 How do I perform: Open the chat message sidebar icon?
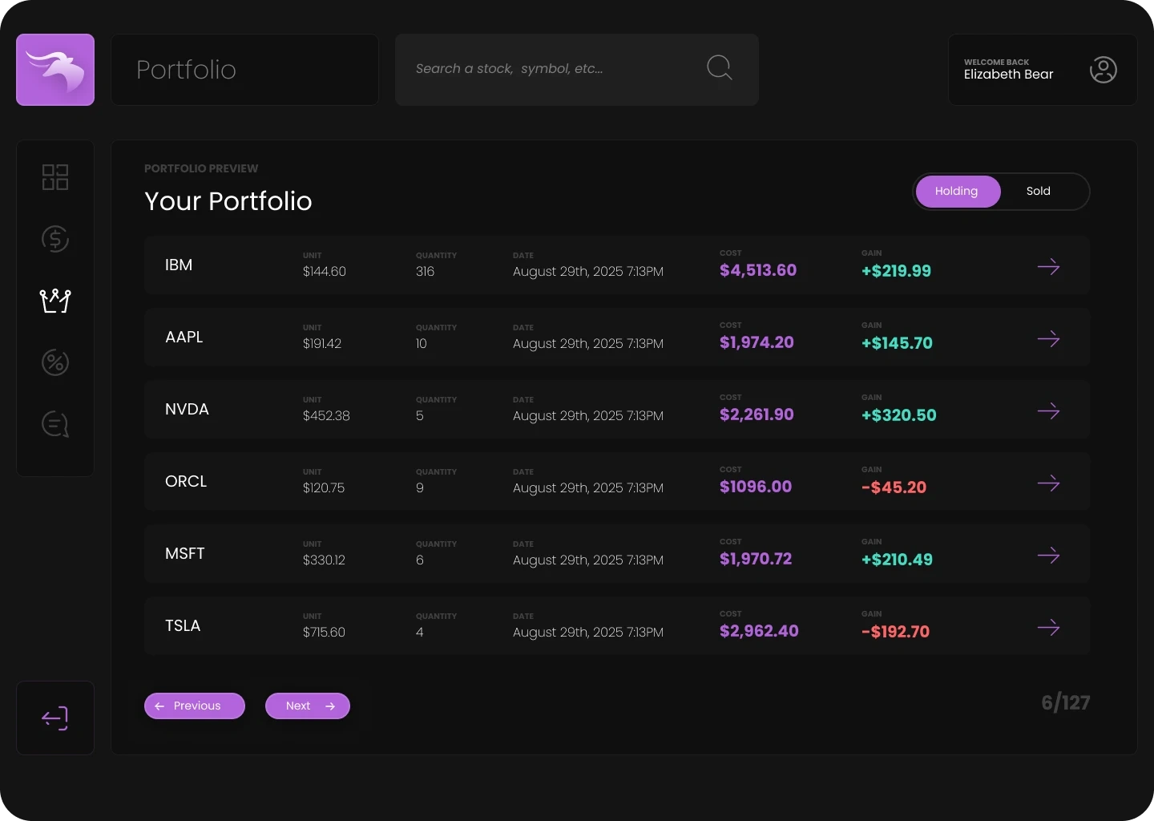coord(55,424)
